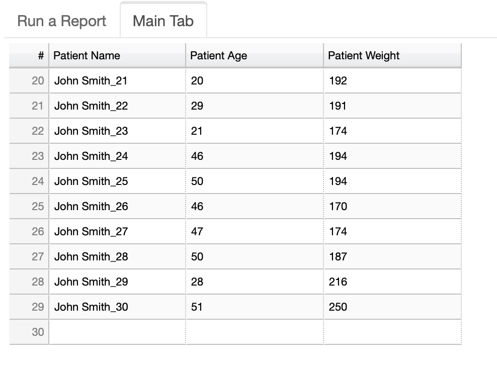Click the weight value 216
This screenshot has width=497, height=373.
tap(338, 282)
